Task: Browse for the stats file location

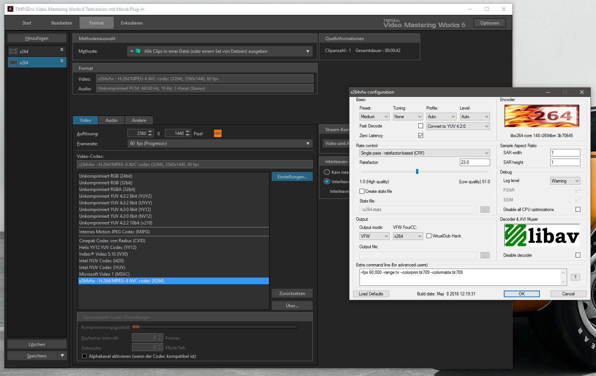Action: 485,210
